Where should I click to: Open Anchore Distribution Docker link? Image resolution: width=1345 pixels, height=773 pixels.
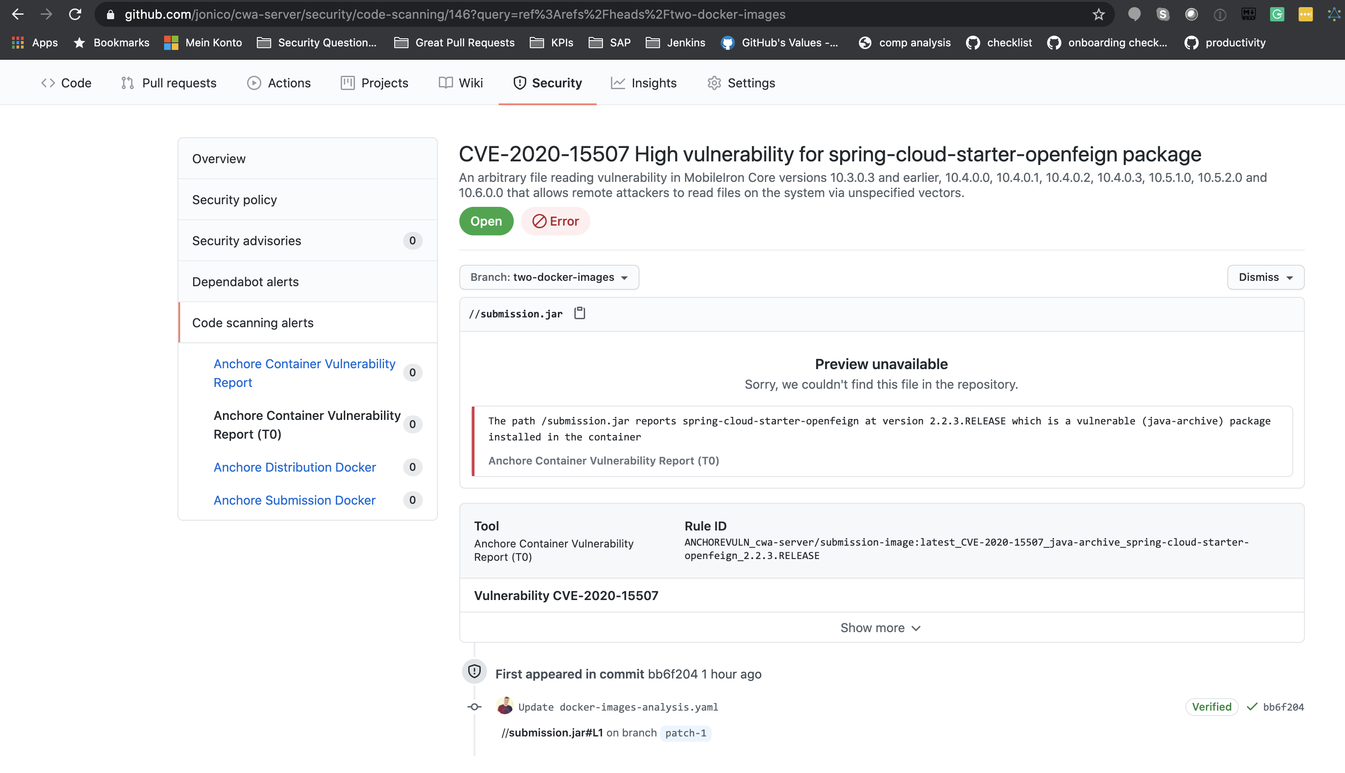[295, 467]
